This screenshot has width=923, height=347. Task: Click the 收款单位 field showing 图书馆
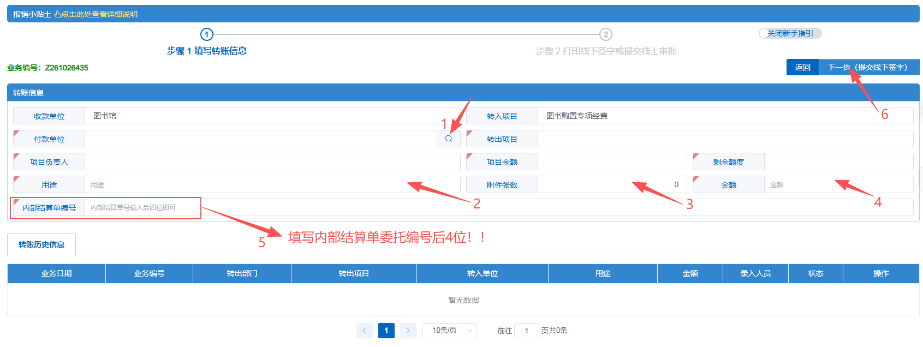point(272,116)
